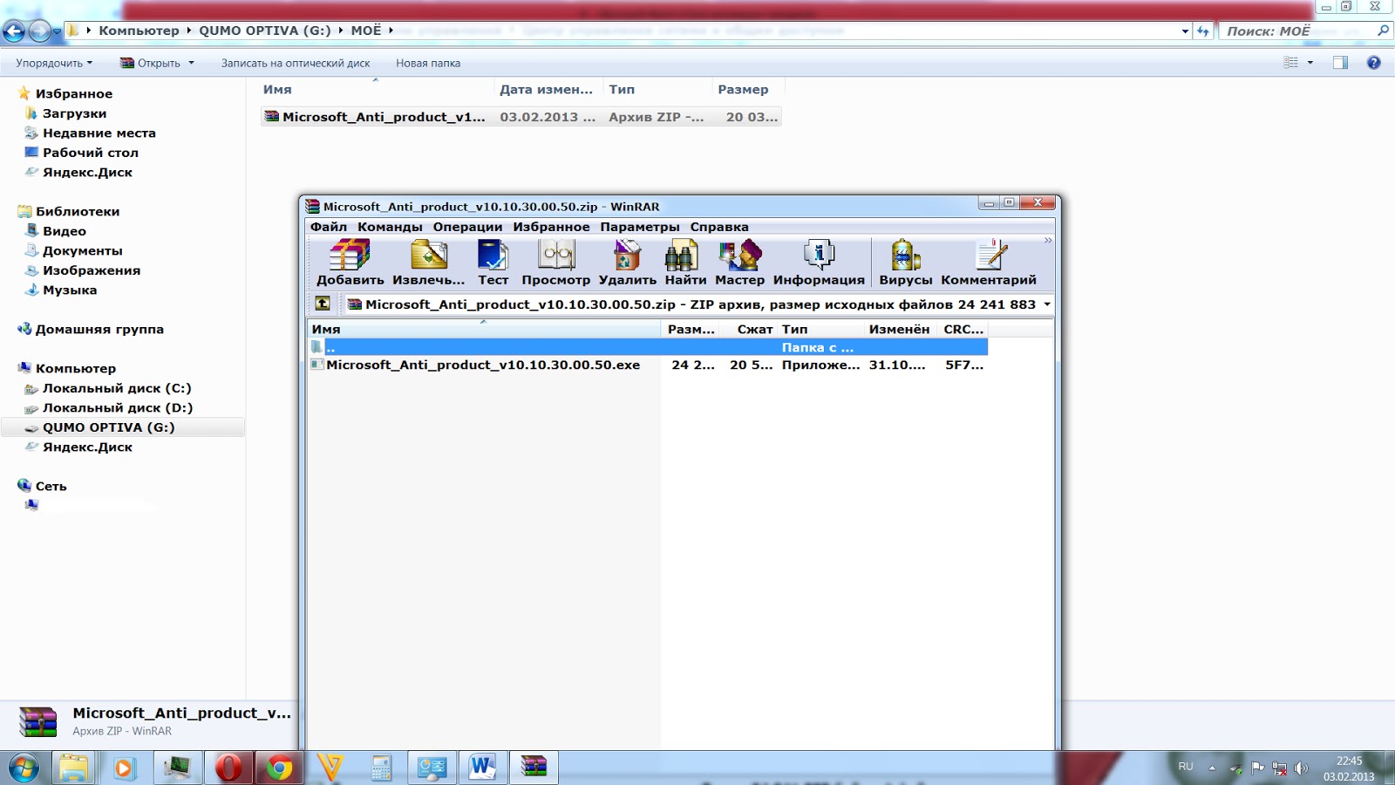Click the Открыть button in Explorer

[x=150, y=63]
